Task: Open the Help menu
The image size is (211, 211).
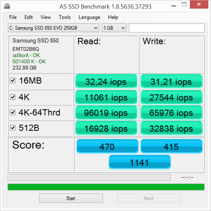Action: [113, 17]
